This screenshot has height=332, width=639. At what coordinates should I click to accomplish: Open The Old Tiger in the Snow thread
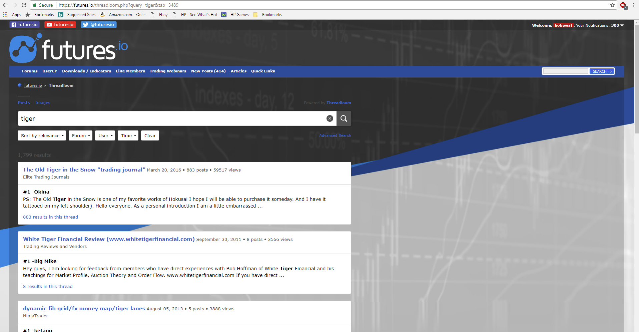pyautogui.click(x=84, y=170)
